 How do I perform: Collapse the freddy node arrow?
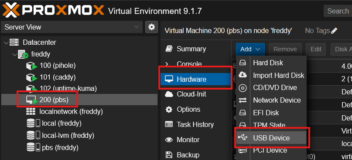(x=14, y=54)
